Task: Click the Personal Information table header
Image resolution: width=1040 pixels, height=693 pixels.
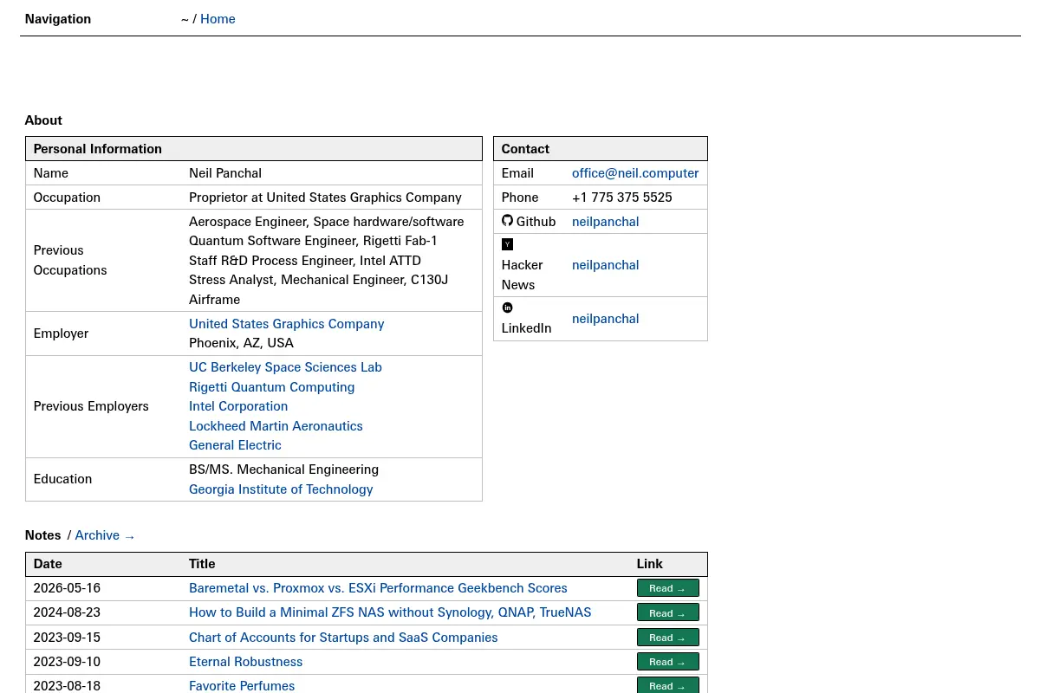Action: coord(254,149)
